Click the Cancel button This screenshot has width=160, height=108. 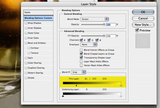(x=143, y=18)
